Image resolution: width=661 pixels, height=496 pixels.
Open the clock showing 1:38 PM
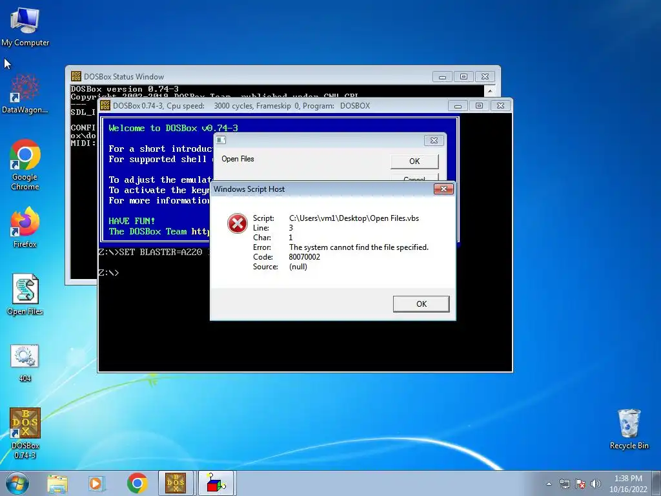tap(628, 479)
